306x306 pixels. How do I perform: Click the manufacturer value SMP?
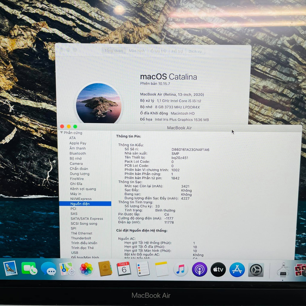pyautogui.click(x=175, y=153)
